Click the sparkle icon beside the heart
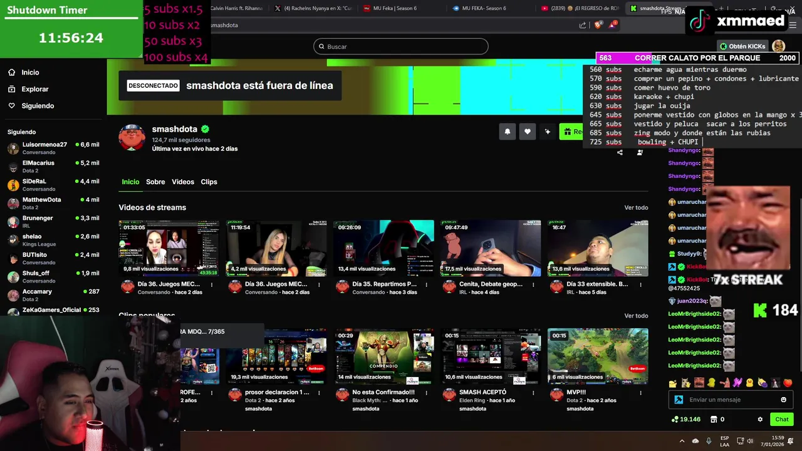The width and height of the screenshot is (802, 451). (548, 132)
